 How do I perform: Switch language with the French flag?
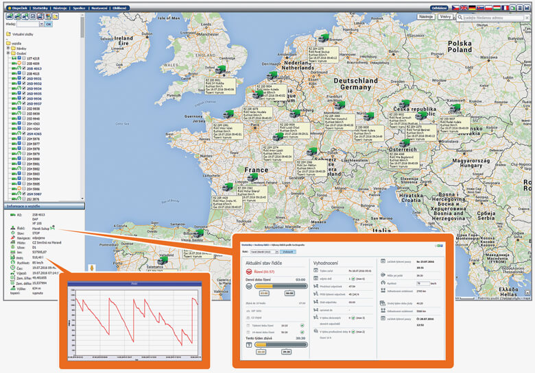pos(505,8)
